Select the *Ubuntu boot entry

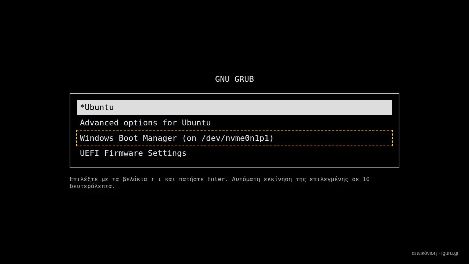tap(234, 107)
